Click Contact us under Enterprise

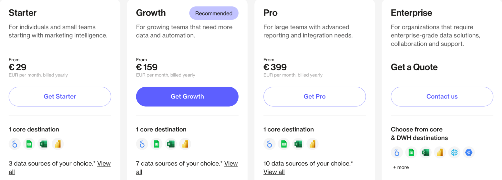tap(442, 96)
